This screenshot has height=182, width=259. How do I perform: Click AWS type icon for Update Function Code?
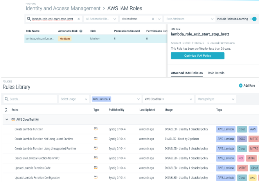[95, 168]
